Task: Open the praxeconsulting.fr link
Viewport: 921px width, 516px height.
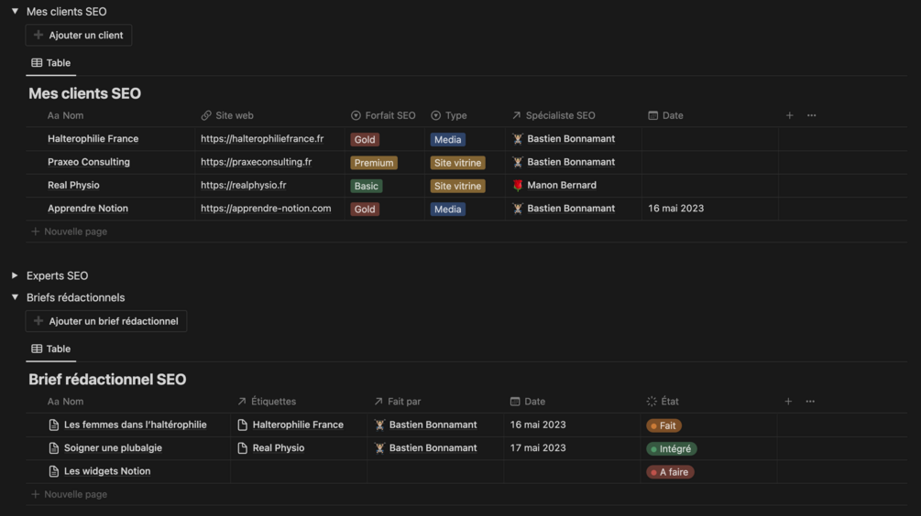Action: [x=256, y=162]
